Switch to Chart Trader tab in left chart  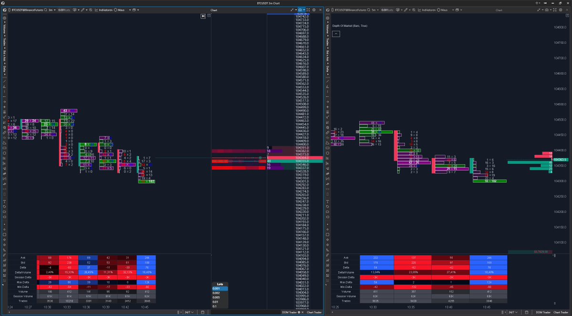tap(314, 312)
